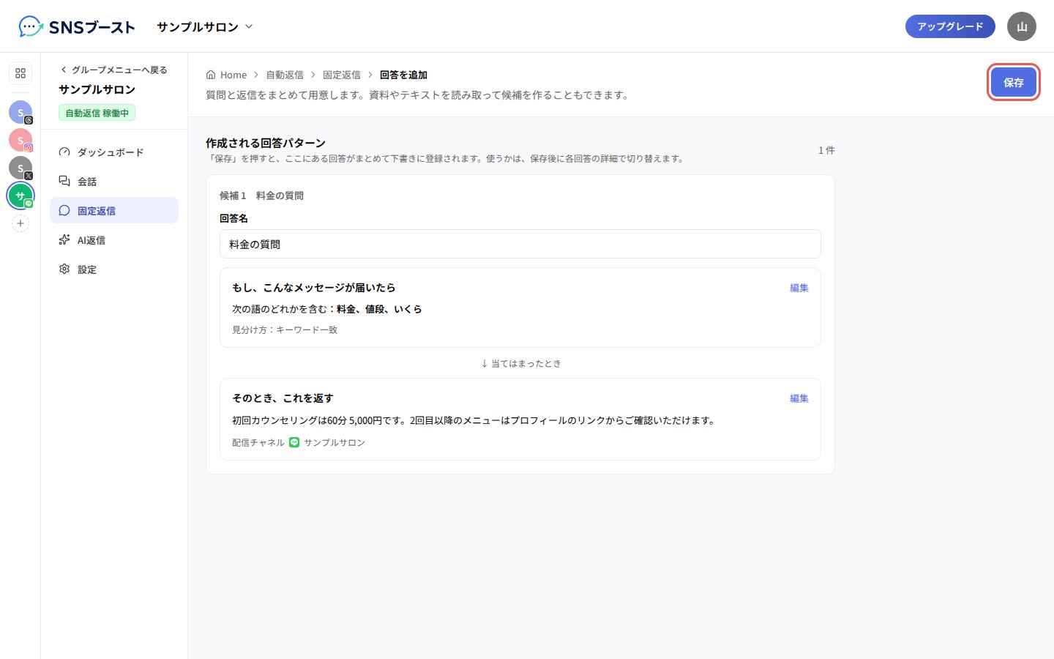This screenshot has height=659, width=1054.
Task: Go to 会話 in the sidebar
Action: [114, 181]
